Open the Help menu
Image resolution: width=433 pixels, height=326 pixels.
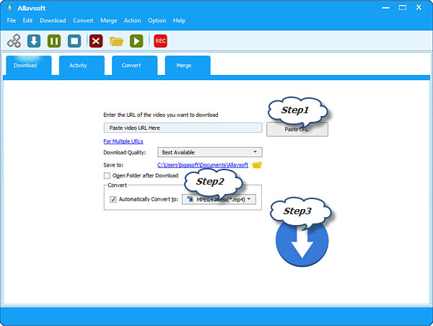(179, 20)
